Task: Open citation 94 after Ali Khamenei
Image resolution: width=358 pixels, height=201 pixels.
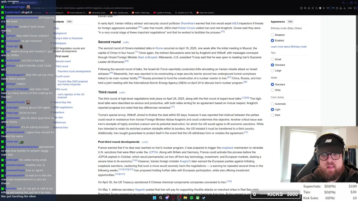Action: [126, 61]
